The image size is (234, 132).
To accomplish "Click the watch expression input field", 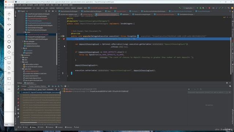I will click(208, 92).
